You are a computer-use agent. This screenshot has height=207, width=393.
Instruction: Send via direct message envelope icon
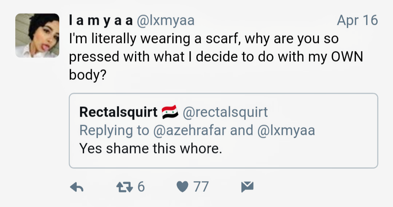tap(247, 187)
